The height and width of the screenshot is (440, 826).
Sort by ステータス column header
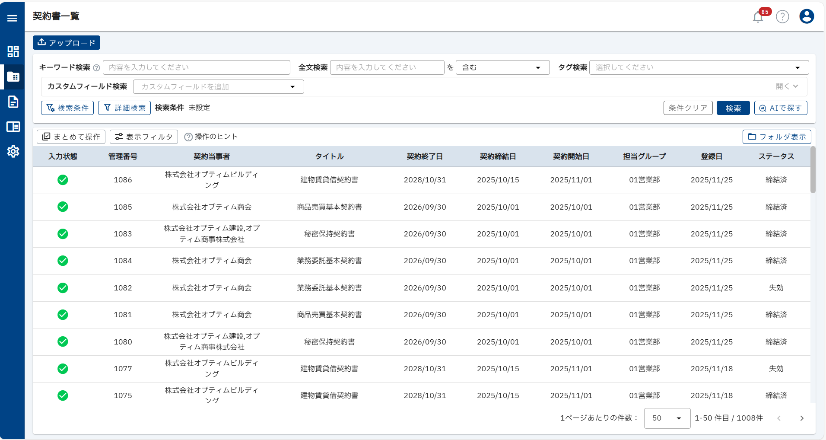(x=776, y=156)
